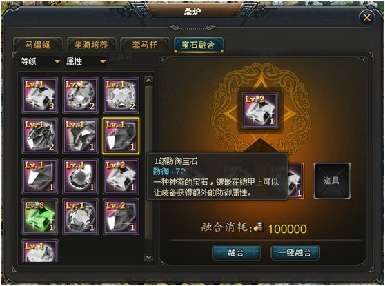
Task: Pick the first Lv.1 gem with count 3
Action: [x=40, y=95]
